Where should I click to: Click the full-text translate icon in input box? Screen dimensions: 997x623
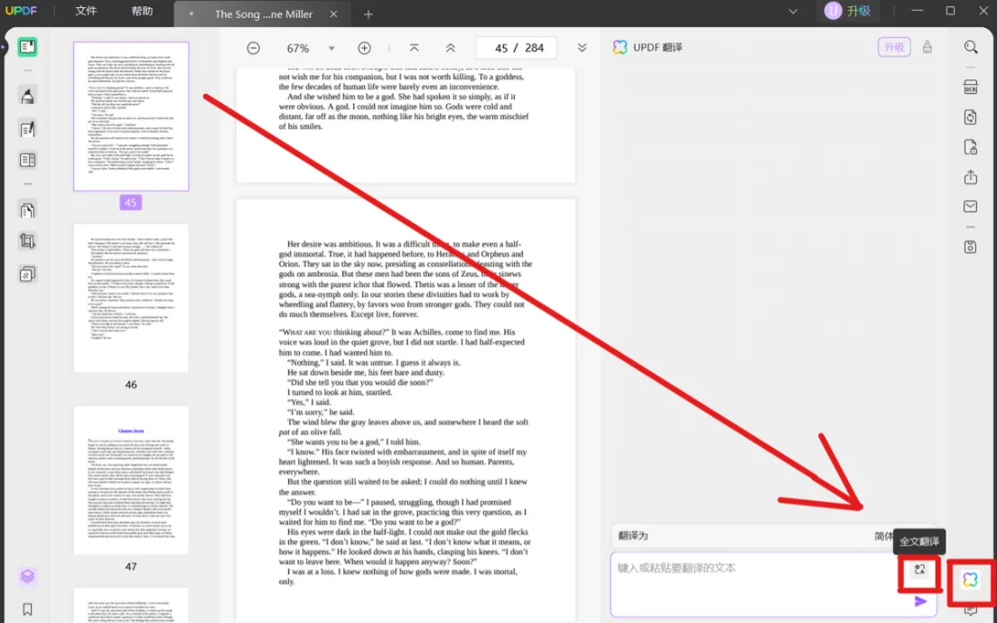click(x=919, y=570)
